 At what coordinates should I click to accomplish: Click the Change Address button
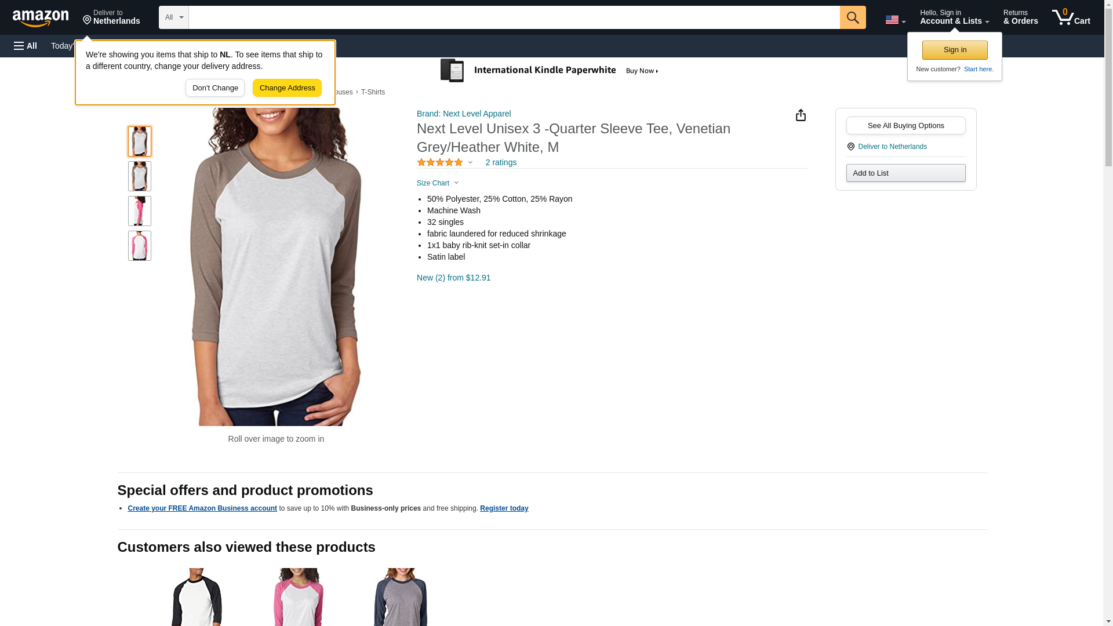coord(287,88)
